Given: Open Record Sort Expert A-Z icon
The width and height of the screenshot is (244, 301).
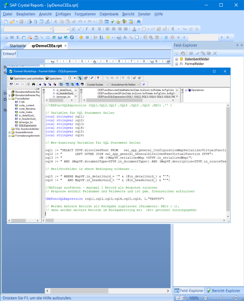Looking at the screenshot, I should click(x=101, y=37).
